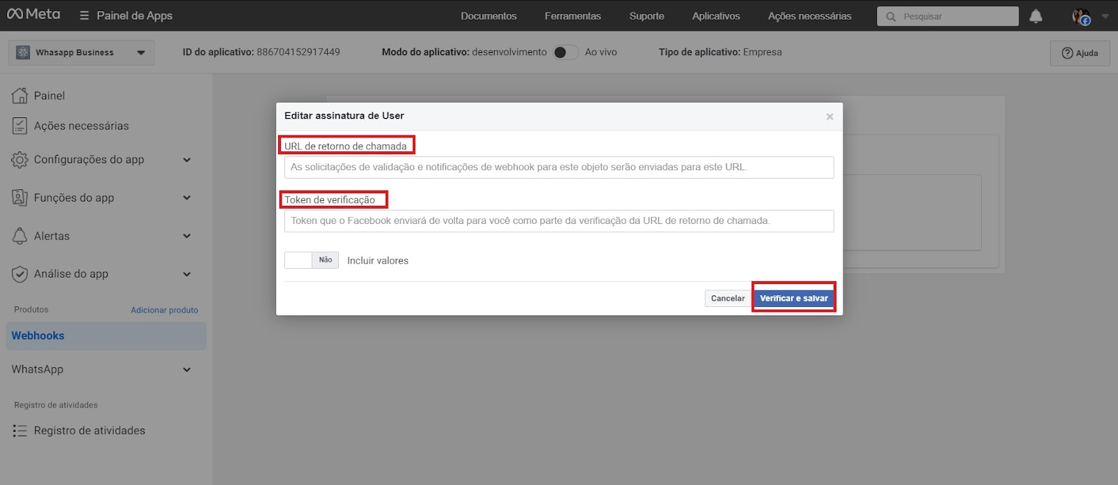Open the Whasapp Business app selector dropdown
Viewport: 1118px width, 485px height.
[81, 52]
